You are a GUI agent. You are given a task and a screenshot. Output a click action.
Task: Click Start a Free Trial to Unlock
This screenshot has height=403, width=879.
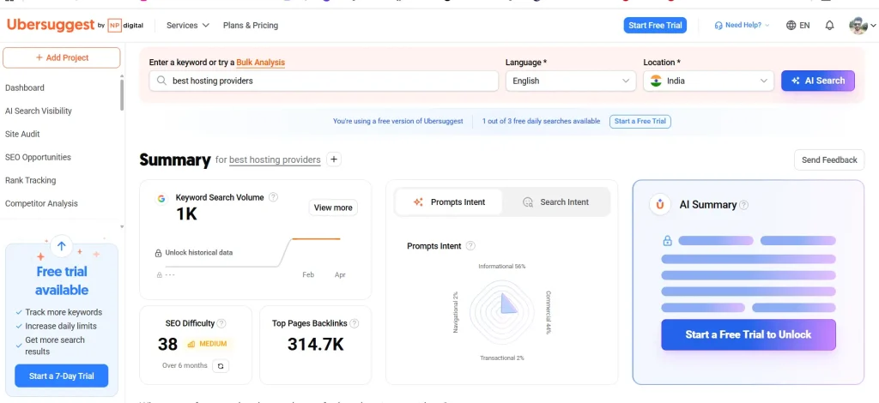(749, 334)
